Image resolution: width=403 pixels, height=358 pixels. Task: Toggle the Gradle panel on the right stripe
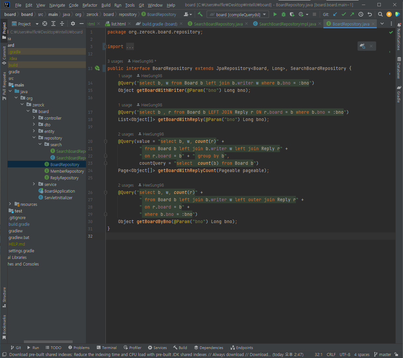(399, 94)
